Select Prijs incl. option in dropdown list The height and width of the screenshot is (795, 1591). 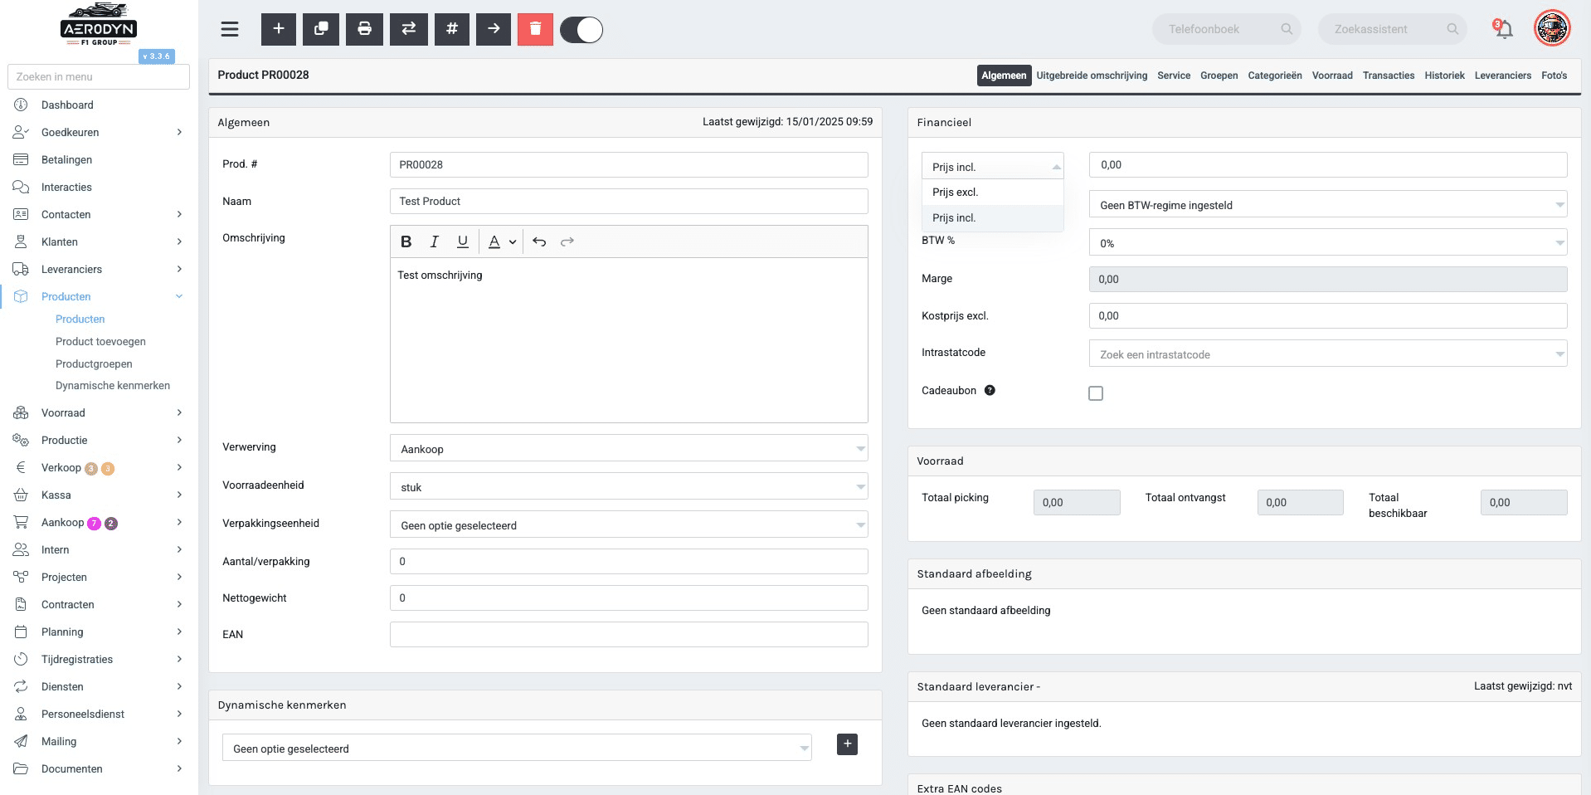pyautogui.click(x=992, y=217)
